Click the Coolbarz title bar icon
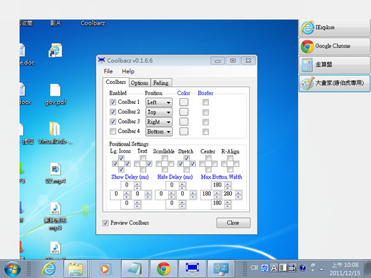Screen dimensions: 371x278 pos(101,60)
